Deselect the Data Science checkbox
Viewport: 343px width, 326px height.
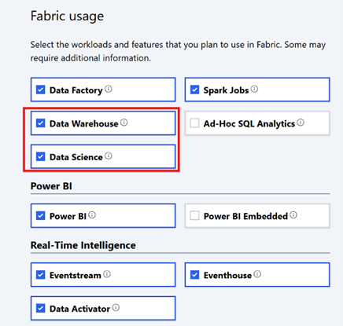[40, 156]
